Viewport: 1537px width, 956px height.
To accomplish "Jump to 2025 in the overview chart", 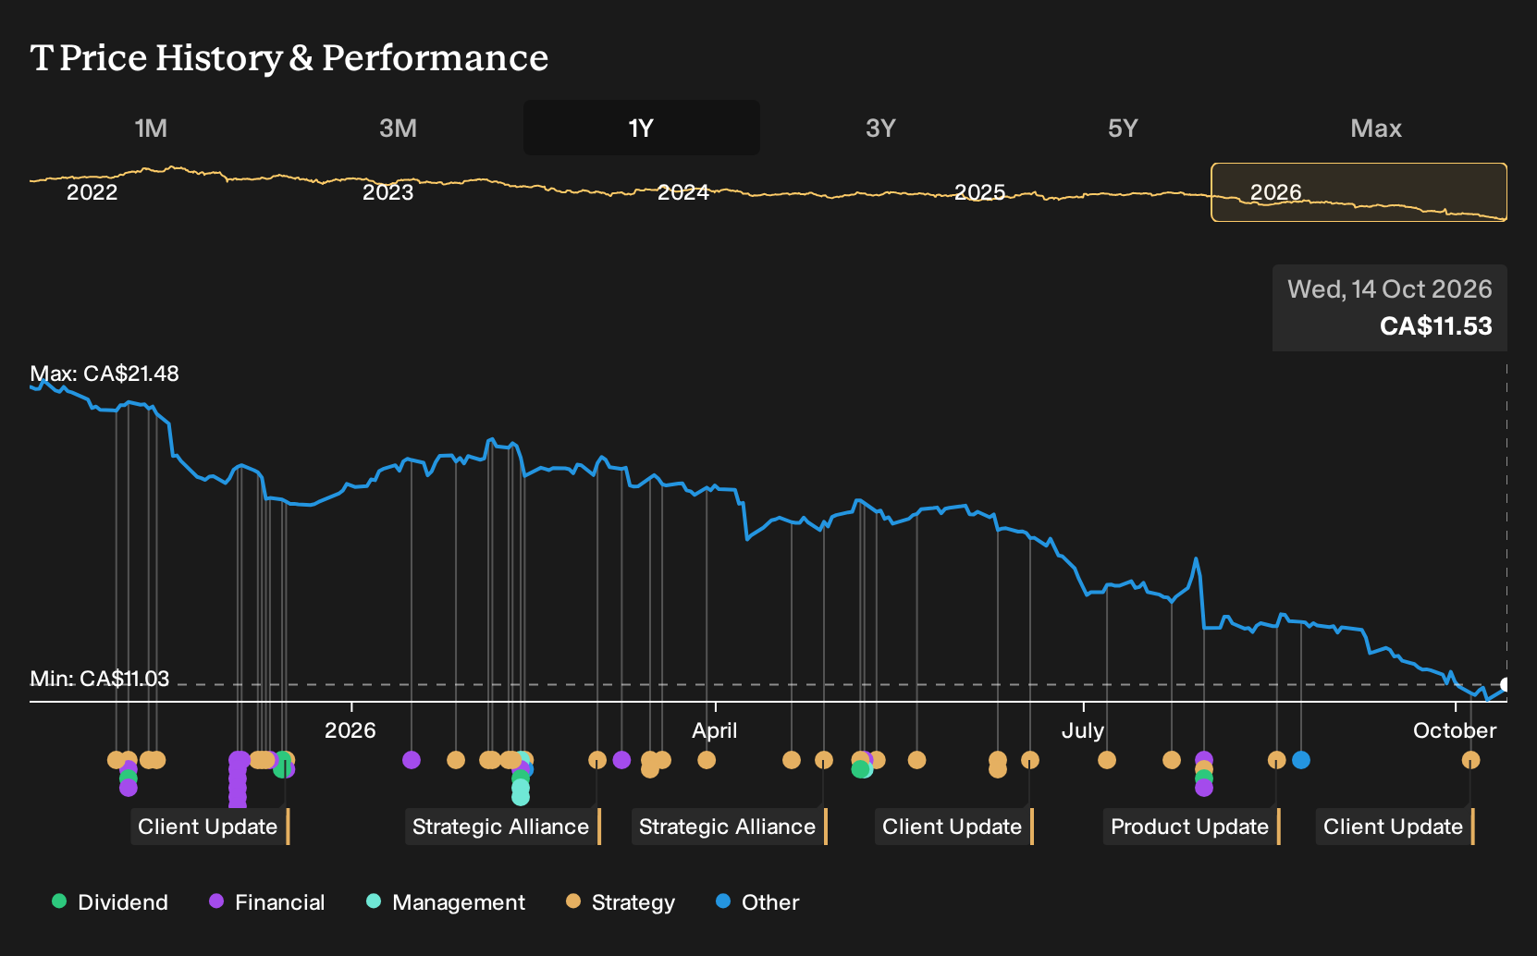I will click(980, 192).
